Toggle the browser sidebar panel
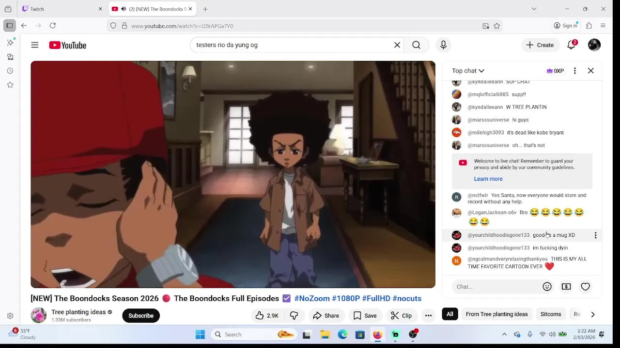Screen dimensions: 620x348 click(x=10, y=26)
